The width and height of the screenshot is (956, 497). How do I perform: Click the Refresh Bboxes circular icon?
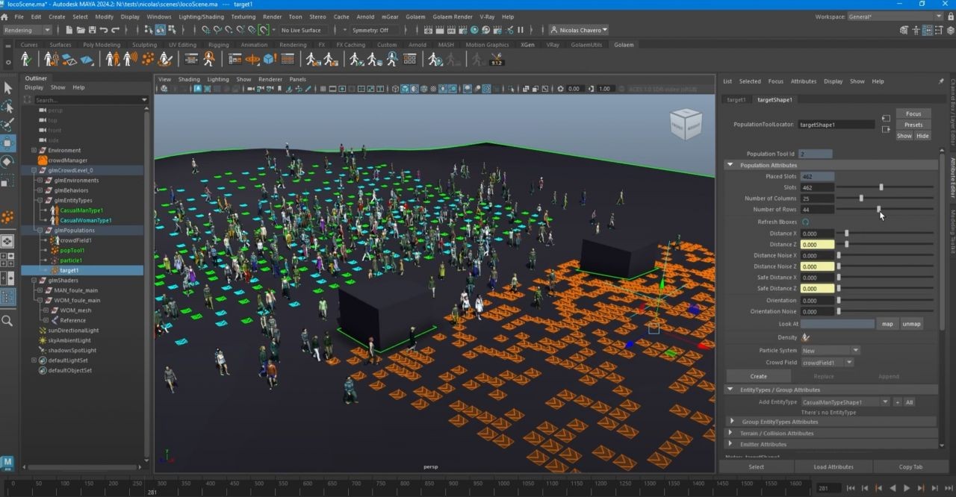(x=806, y=222)
